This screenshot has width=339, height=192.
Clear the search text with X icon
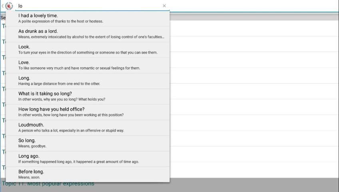pyautogui.click(x=164, y=6)
